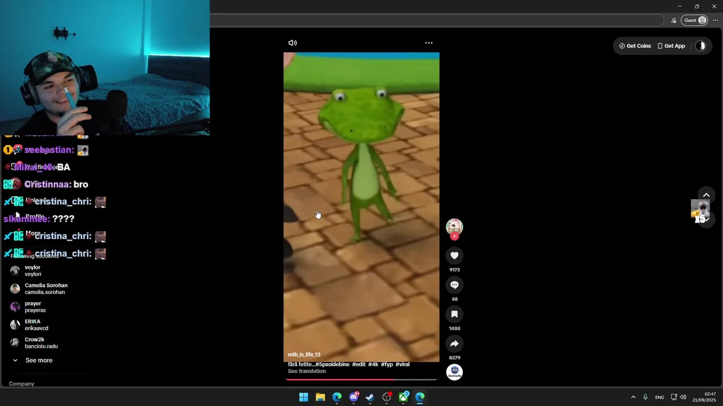Image resolution: width=723 pixels, height=406 pixels.
Task: Pause the frog video by clicking it
Action: 361,207
